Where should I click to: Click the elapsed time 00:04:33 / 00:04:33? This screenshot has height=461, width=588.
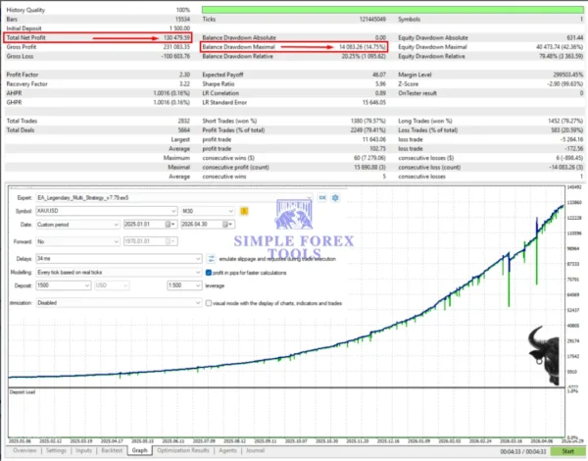click(523, 451)
